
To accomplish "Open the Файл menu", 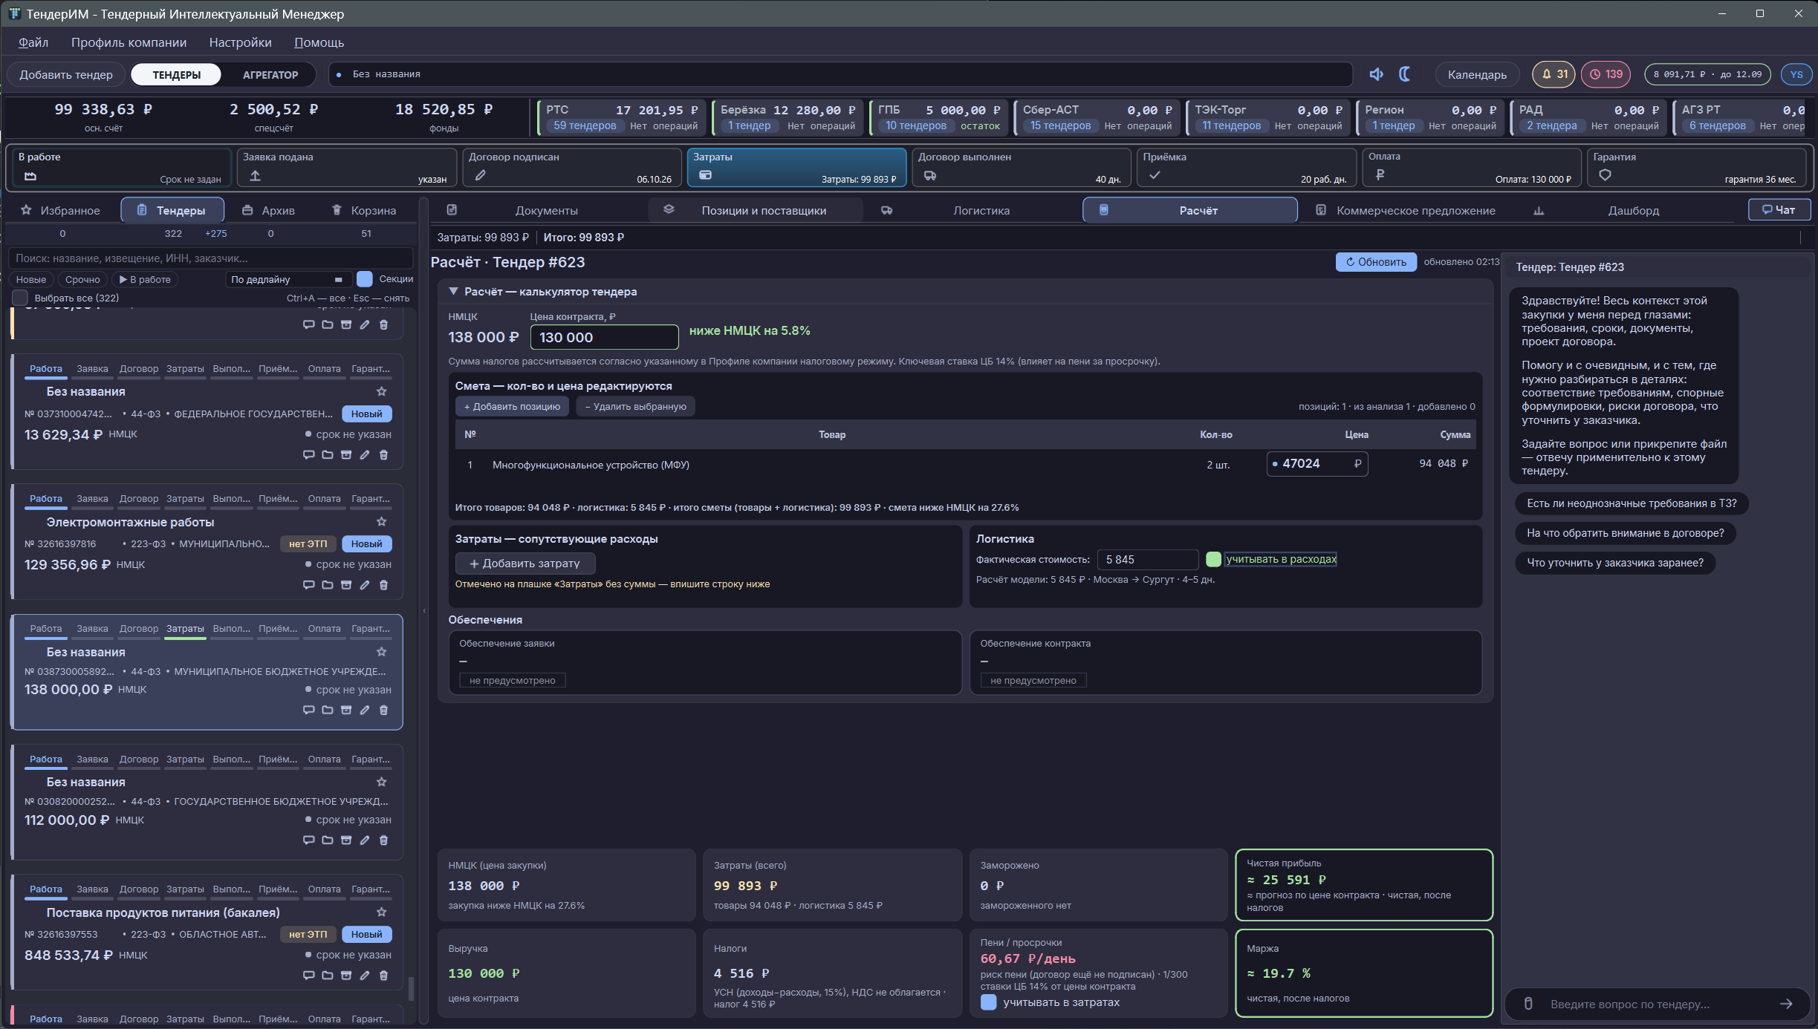I will click(x=33, y=42).
